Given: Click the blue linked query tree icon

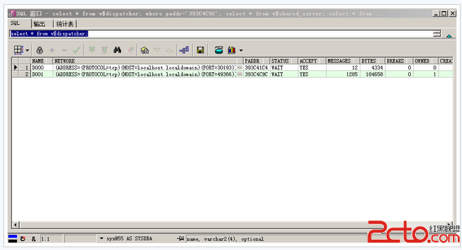Looking at the screenshot, I should tap(184, 50).
